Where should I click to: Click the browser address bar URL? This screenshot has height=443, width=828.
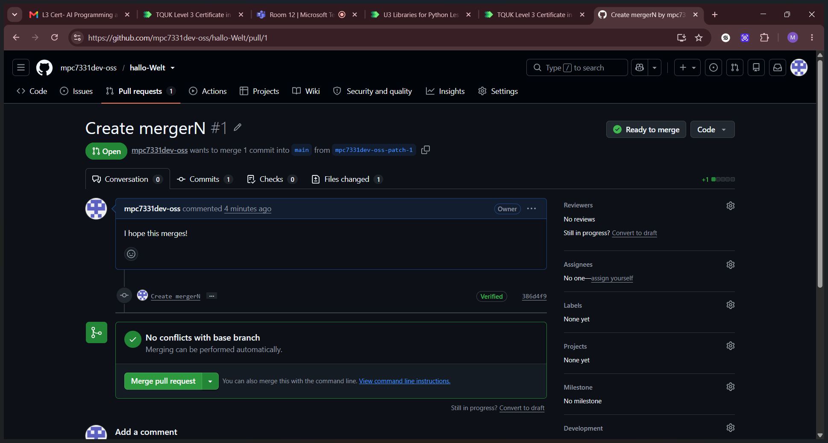click(177, 38)
